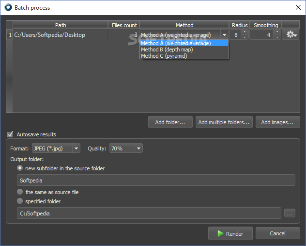The image size is (306, 246).
Task: Select the 'specified folder' radio option
Action: [x=20, y=201]
